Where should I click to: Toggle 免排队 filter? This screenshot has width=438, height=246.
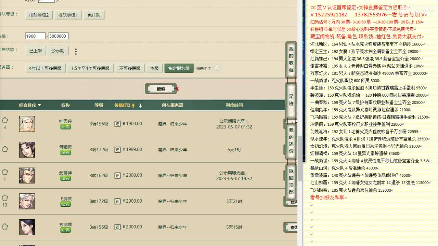coord(94,15)
